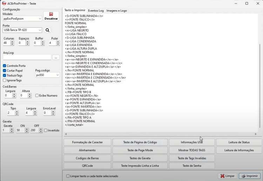263x181 pixels.
Task: Enable the IgnorarTags checkbox
Action: pyautogui.click(x=5, y=81)
